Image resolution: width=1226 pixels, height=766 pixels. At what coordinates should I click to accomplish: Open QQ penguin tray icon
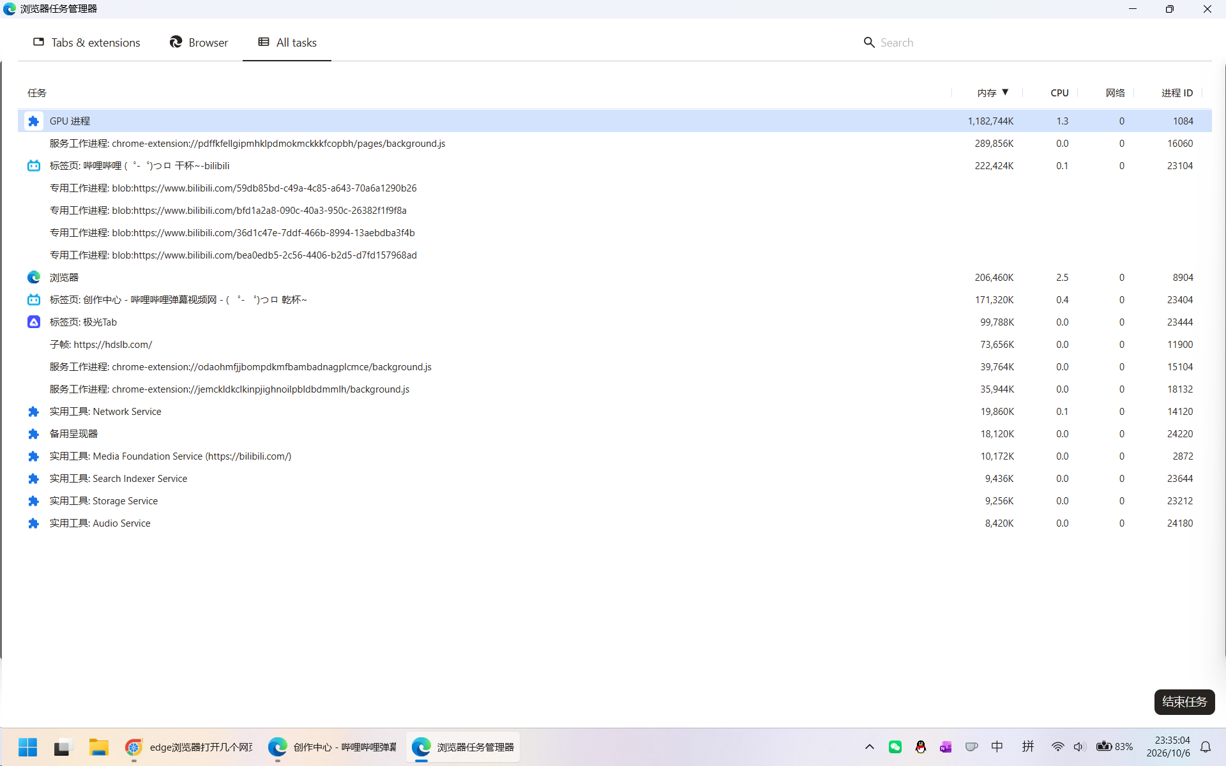pos(921,747)
